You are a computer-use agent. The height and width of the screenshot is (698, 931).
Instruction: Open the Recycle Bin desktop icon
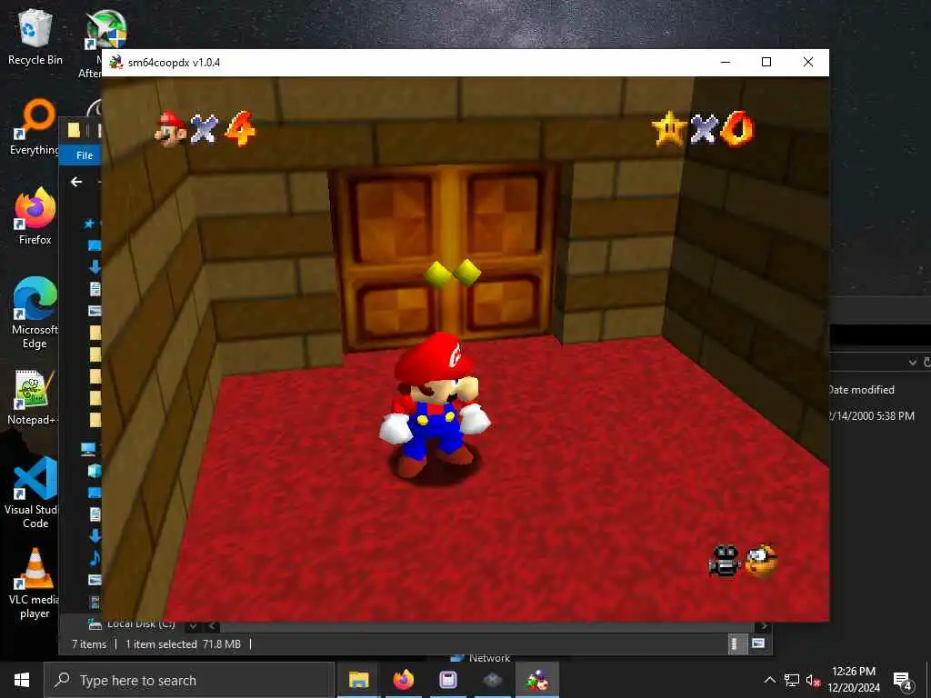tap(35, 36)
